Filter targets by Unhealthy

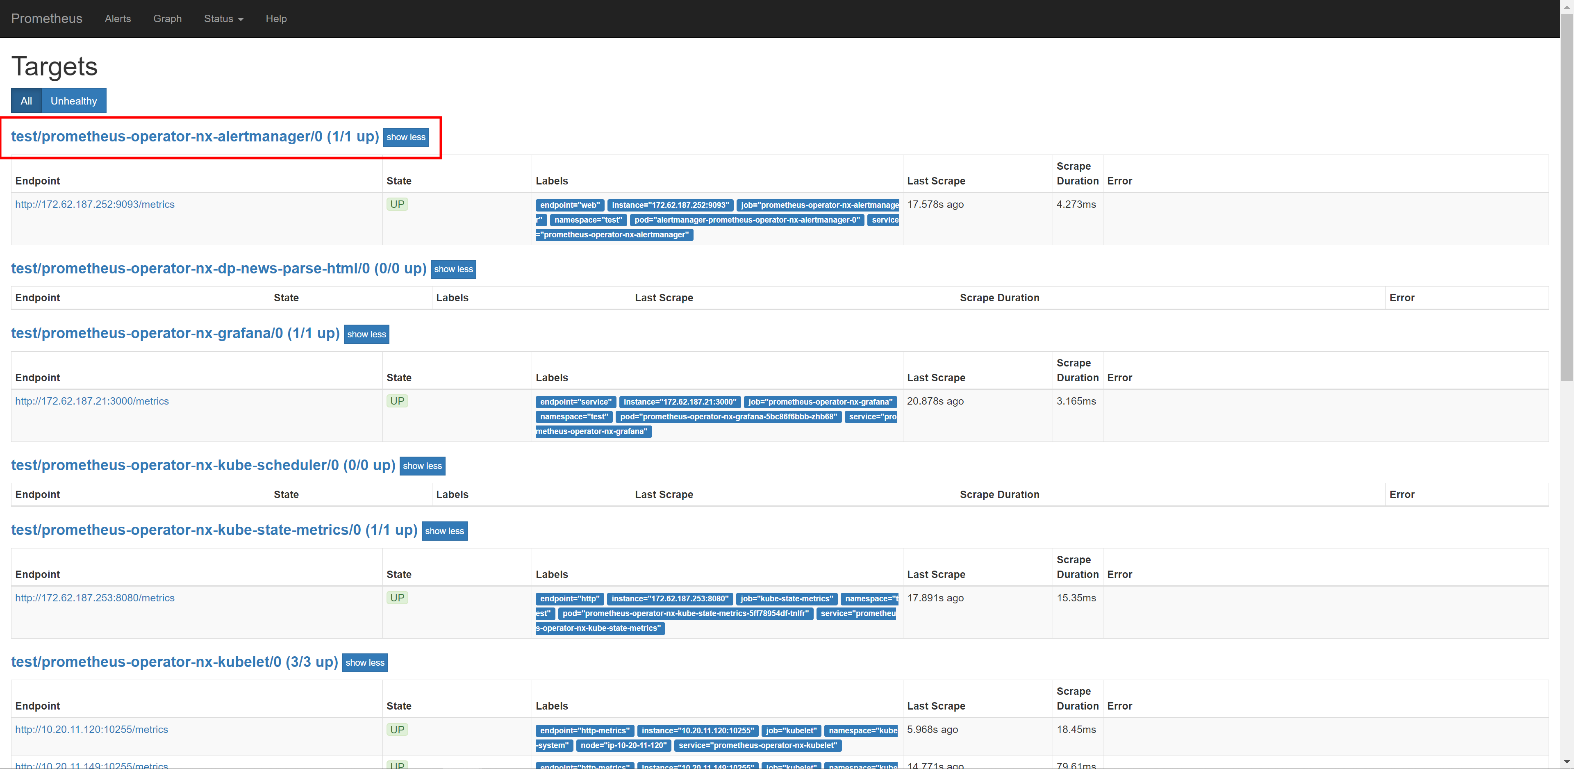74,101
